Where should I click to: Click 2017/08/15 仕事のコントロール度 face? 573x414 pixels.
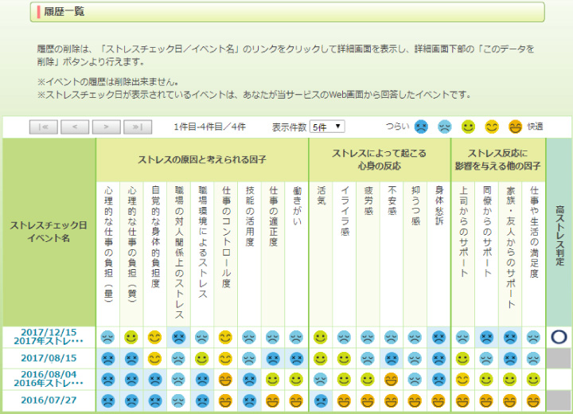[225, 359]
